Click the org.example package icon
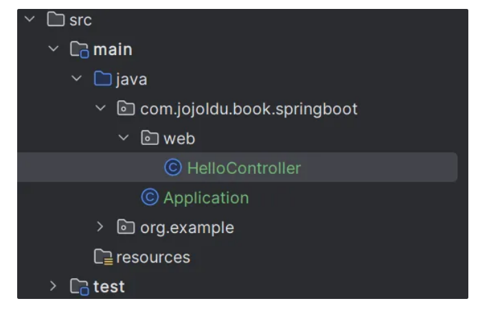491x312 pixels. [x=126, y=227]
